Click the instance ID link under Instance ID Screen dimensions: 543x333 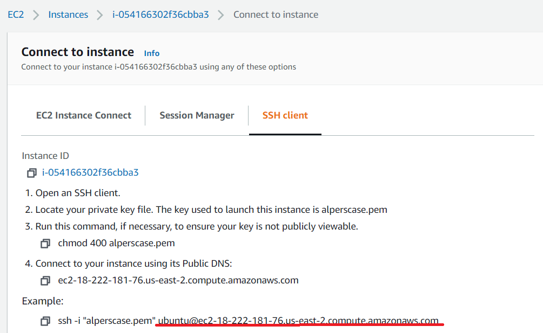pyautogui.click(x=90, y=172)
